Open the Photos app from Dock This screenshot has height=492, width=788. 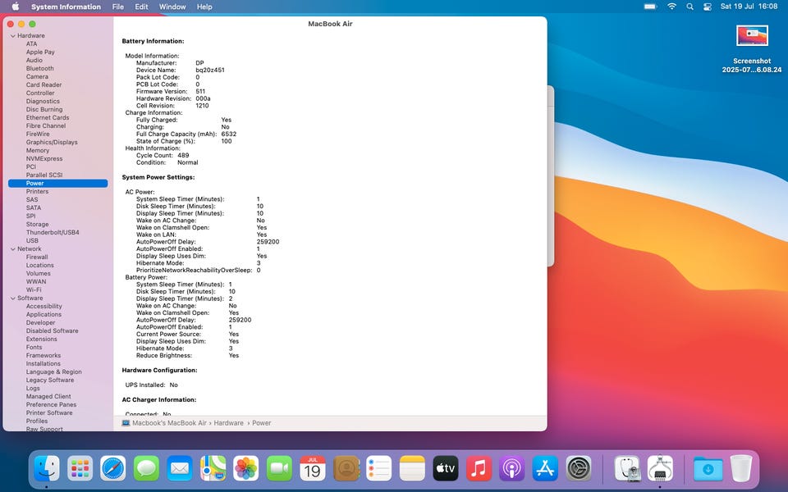coord(246,469)
